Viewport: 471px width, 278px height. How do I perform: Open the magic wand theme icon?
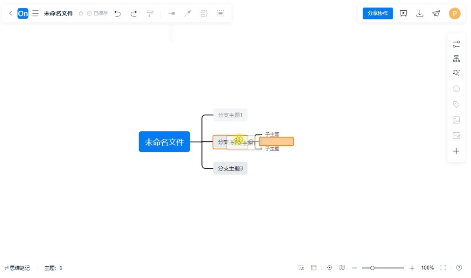(456, 73)
